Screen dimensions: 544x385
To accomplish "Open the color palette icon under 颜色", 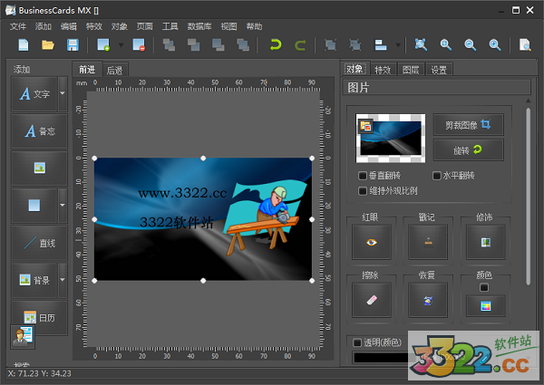I will click(485, 306).
